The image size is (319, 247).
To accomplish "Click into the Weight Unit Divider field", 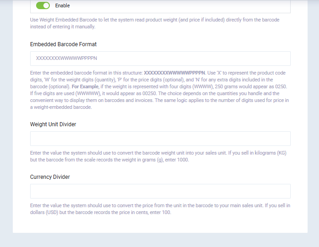I will point(160,139).
